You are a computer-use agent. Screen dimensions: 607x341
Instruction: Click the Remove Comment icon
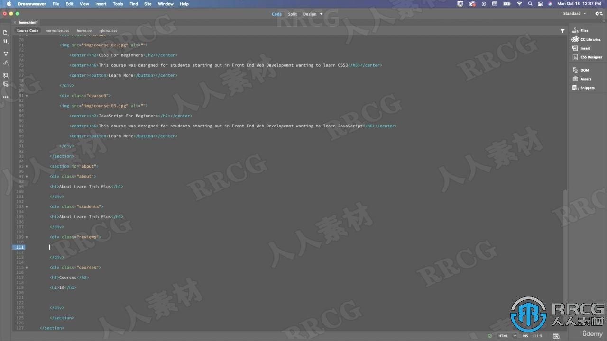6,84
